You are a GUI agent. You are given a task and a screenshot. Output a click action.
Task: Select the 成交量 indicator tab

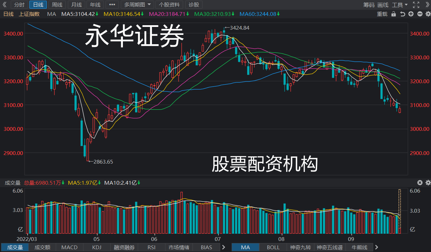coord(15,247)
